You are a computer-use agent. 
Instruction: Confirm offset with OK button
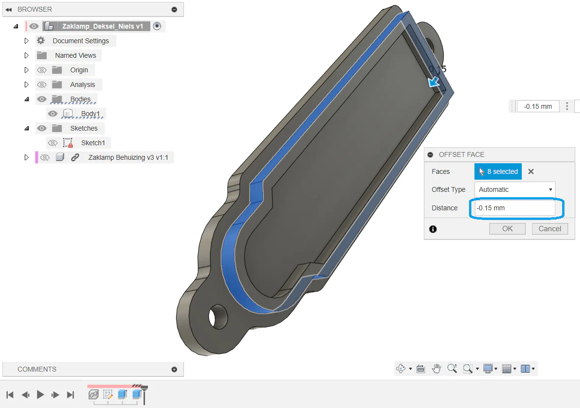[x=507, y=229]
